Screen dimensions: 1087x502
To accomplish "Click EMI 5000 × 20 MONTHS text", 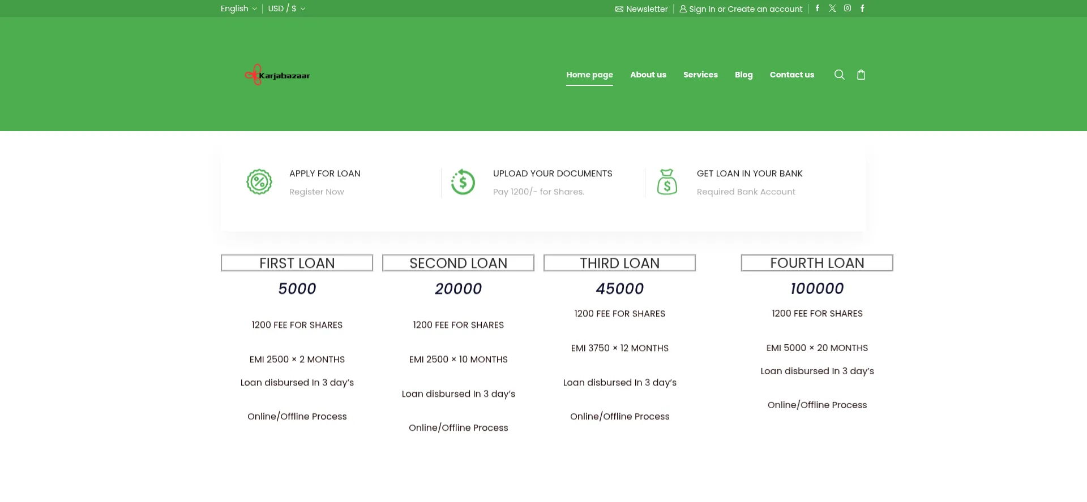I will click(817, 348).
